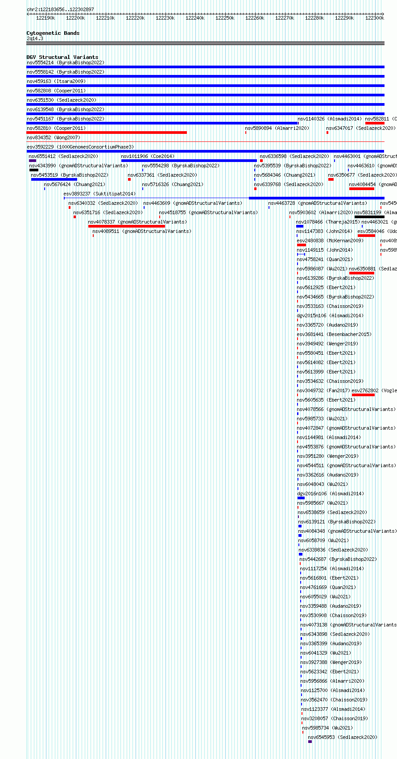
Task: Select the DGV Structural Variants track title
Action: coord(62,57)
